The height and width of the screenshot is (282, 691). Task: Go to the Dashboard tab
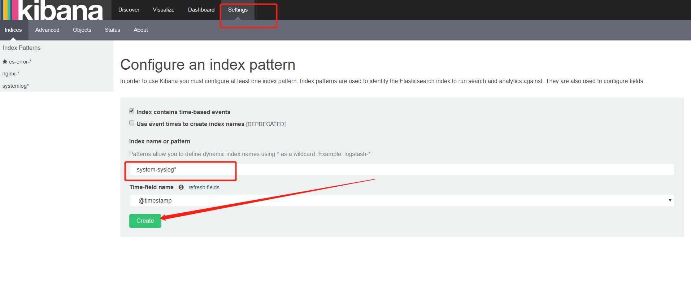point(201,10)
